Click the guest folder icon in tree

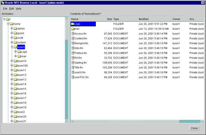15,33
